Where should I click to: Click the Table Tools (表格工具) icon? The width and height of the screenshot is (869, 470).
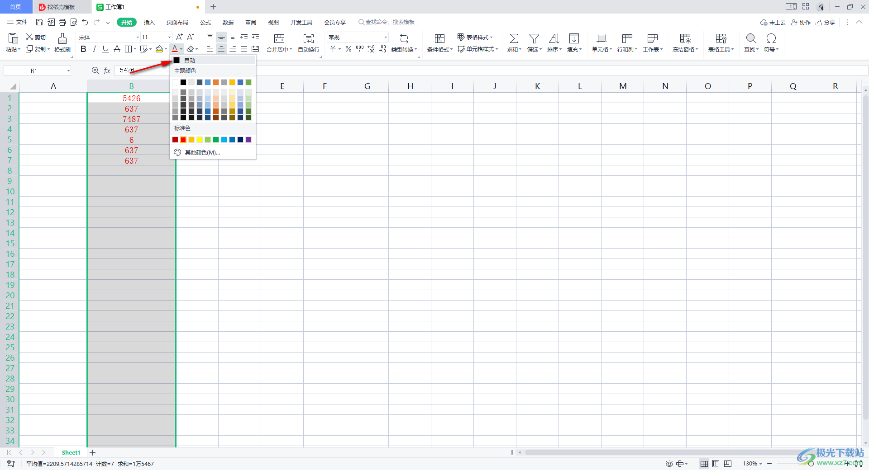click(x=721, y=38)
